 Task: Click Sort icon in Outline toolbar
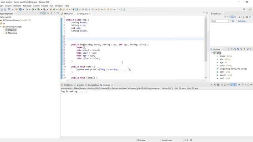click(235, 49)
